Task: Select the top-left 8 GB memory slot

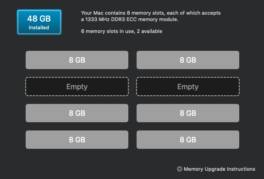Action: click(77, 60)
